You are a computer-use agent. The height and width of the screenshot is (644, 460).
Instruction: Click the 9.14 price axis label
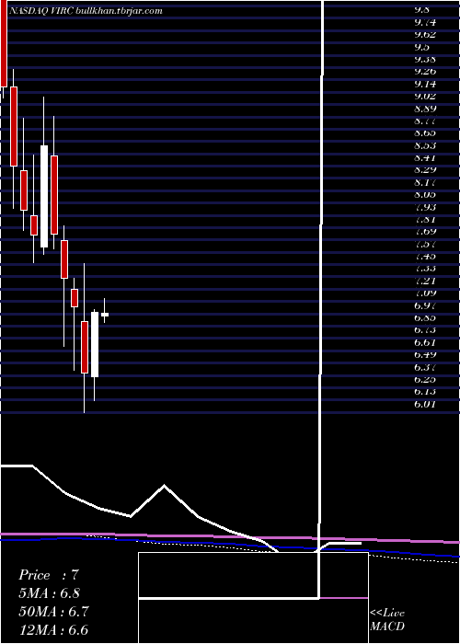tap(425, 84)
